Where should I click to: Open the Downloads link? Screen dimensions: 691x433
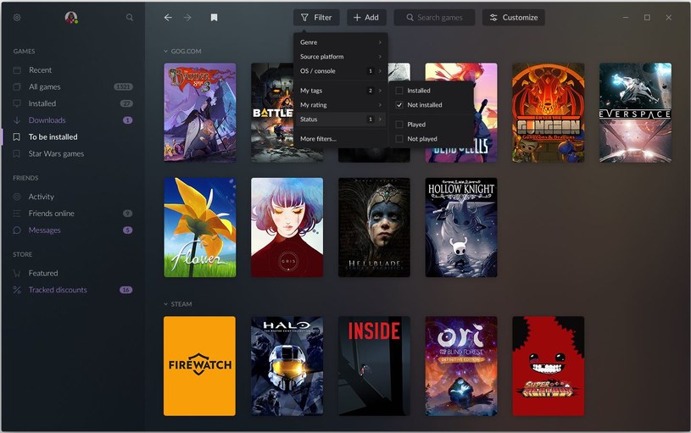[x=47, y=120]
